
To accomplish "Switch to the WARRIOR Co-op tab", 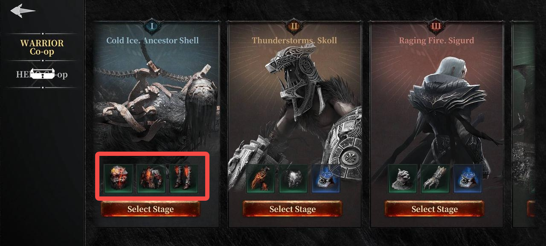I will point(42,47).
